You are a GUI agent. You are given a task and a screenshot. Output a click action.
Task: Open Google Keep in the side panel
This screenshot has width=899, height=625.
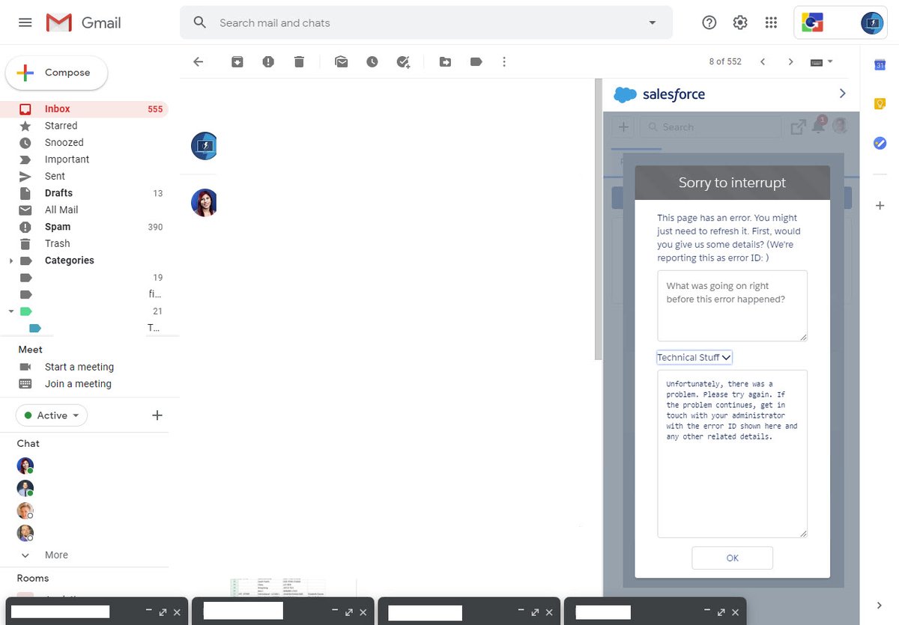click(x=880, y=104)
